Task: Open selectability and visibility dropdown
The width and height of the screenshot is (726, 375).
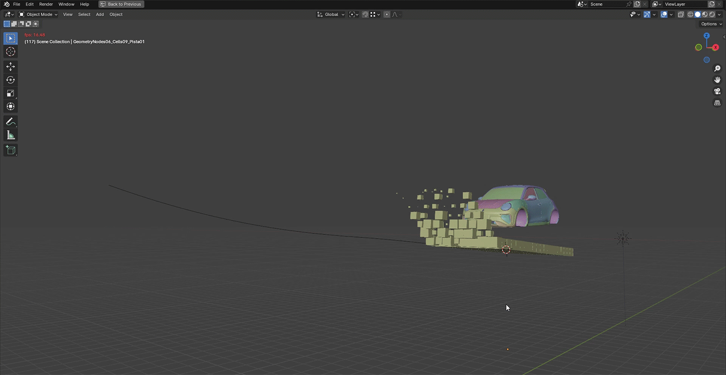Action: [635, 15]
